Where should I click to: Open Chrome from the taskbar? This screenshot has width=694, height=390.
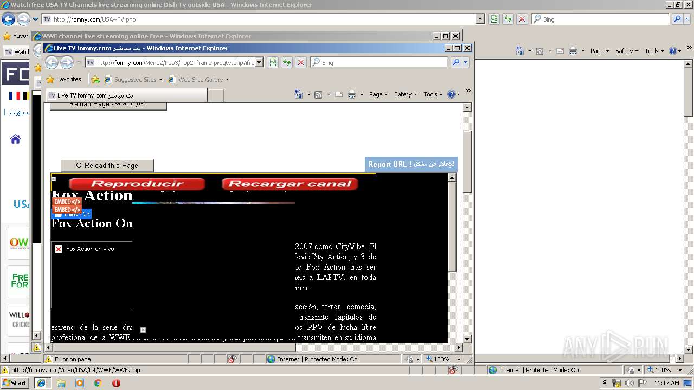[x=98, y=383]
